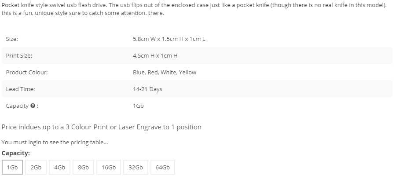Choose the 2Gb capacity option
The width and height of the screenshot is (396, 183).
pos(36,167)
